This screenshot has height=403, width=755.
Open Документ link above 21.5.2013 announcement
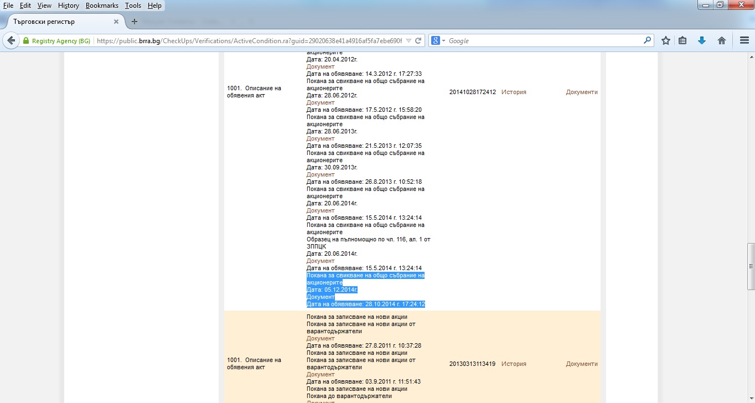320,139
